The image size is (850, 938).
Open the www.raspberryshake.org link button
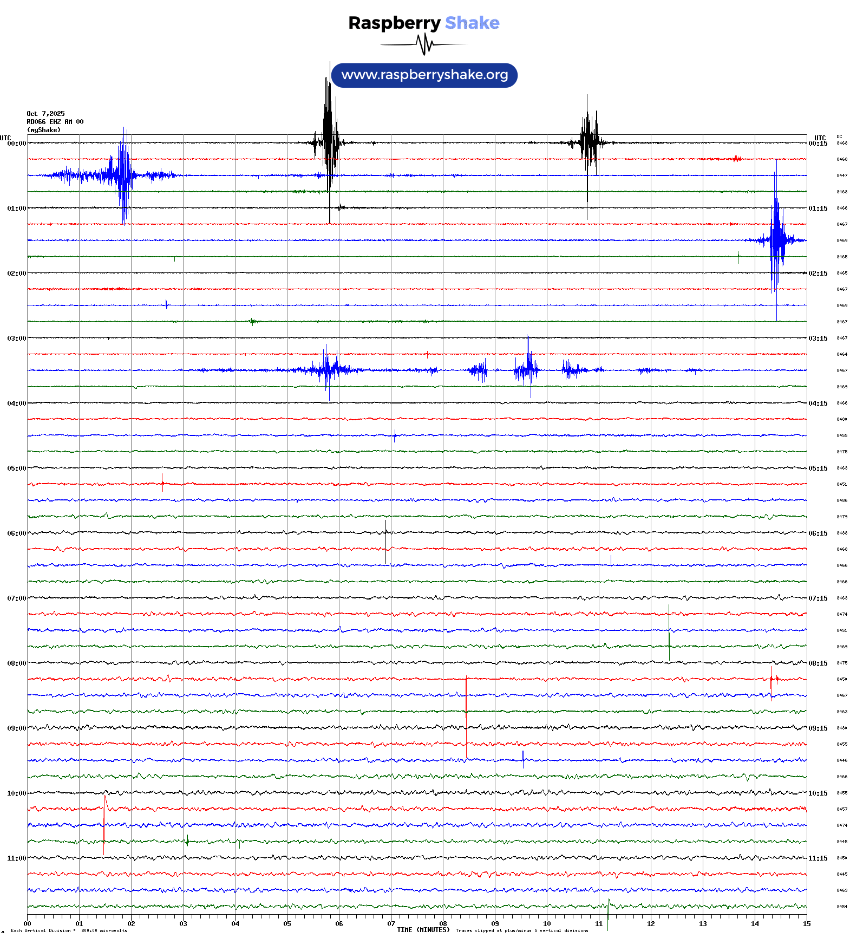pos(424,75)
